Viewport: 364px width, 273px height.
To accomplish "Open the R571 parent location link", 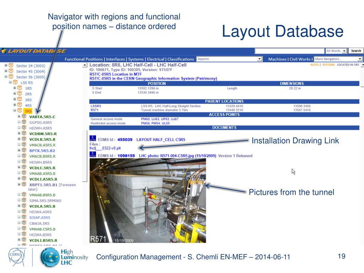I will [95, 110].
